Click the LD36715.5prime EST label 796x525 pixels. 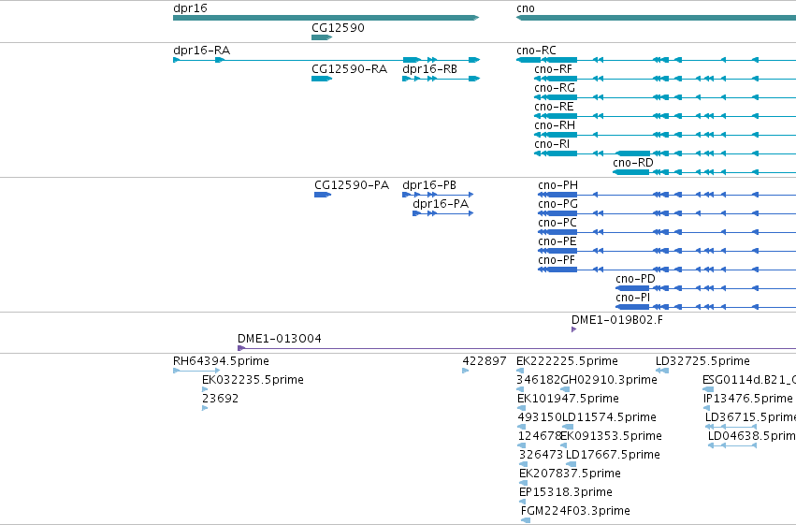tap(750, 417)
